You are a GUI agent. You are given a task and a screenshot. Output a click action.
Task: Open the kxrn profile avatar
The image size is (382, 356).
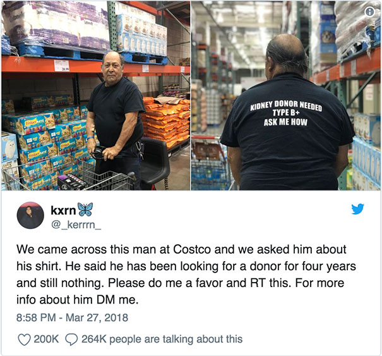[x=30, y=215]
